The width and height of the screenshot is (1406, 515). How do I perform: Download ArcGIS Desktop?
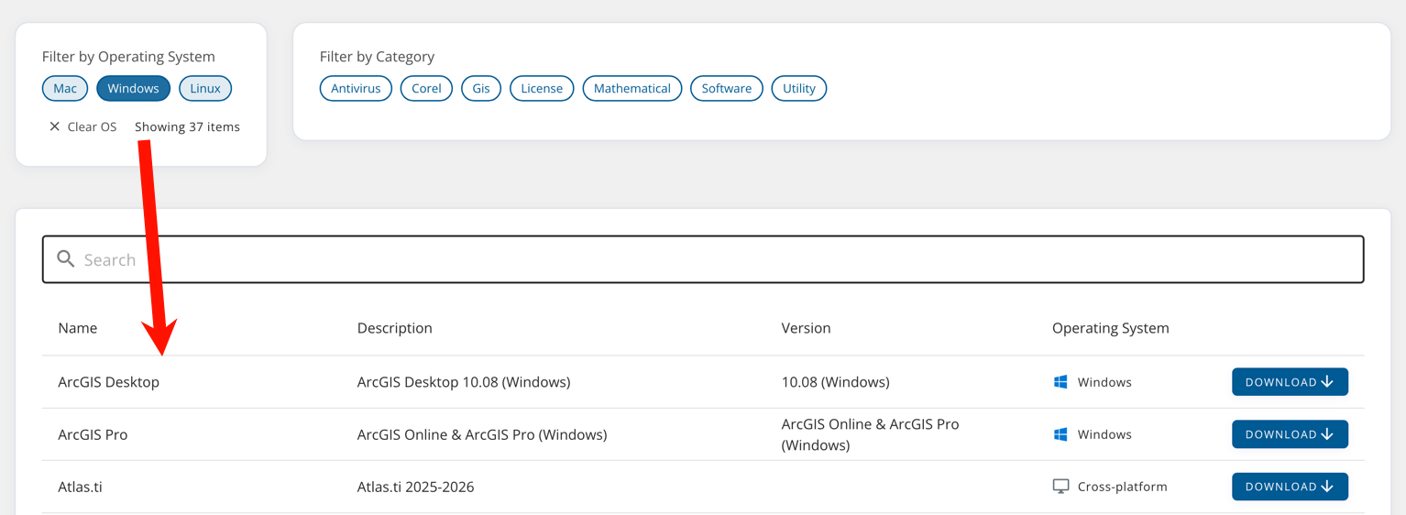(1289, 382)
